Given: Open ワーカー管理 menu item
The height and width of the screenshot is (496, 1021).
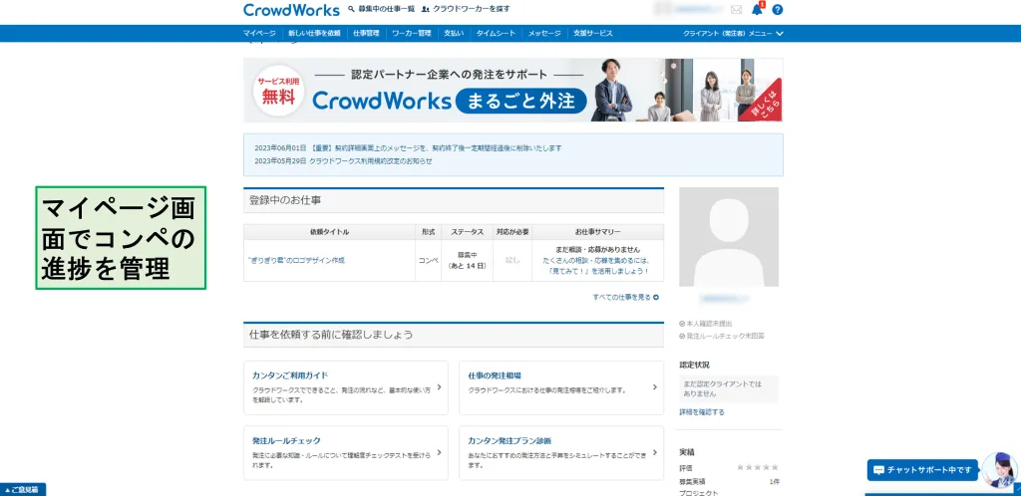Looking at the screenshot, I should tap(412, 33).
